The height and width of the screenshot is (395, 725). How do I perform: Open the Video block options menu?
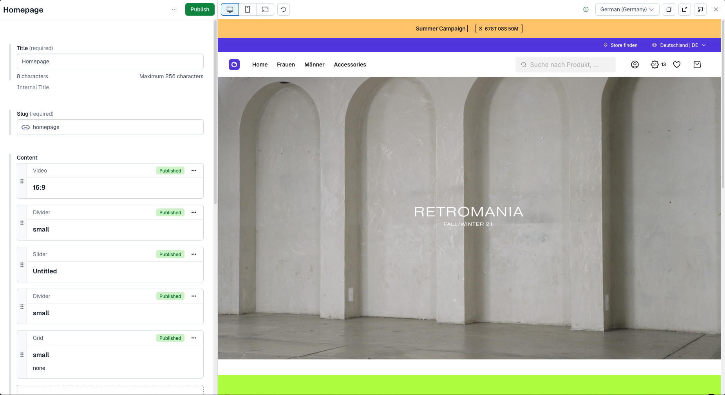click(194, 171)
